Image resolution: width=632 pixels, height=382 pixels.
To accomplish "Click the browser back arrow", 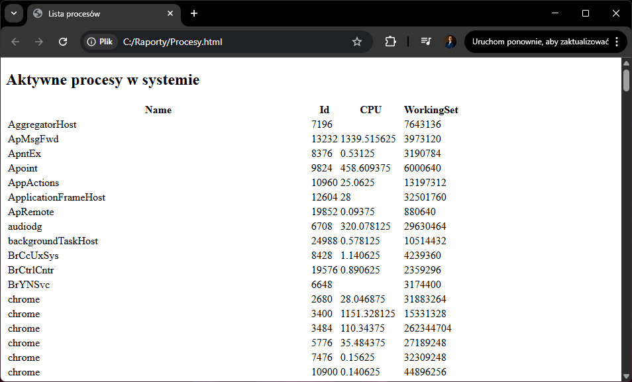I will click(16, 42).
